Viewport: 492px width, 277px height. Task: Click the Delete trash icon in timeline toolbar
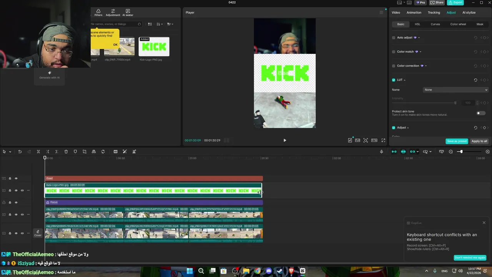pos(66,152)
